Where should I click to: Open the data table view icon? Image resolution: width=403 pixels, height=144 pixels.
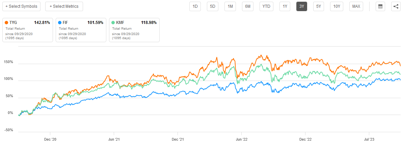pyautogui.click(x=380, y=6)
